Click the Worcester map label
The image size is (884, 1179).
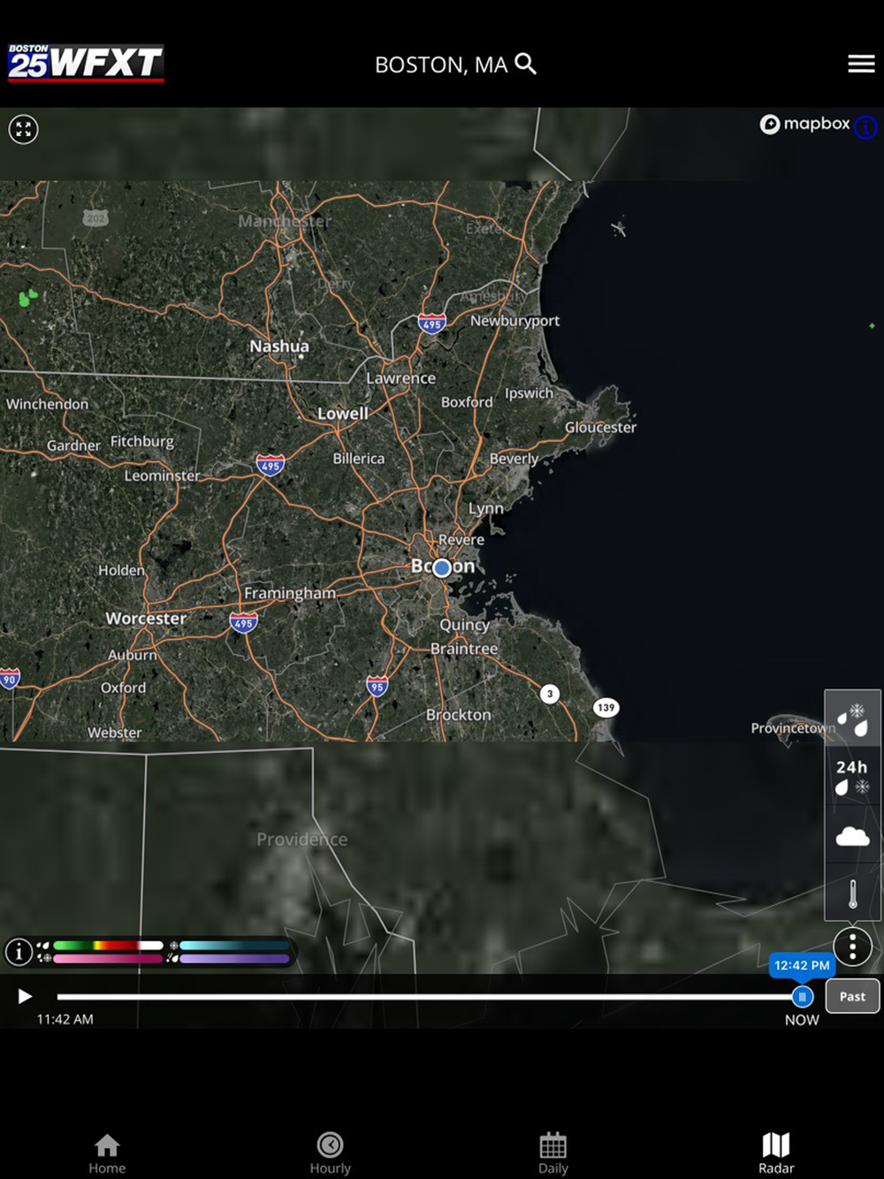click(x=146, y=619)
